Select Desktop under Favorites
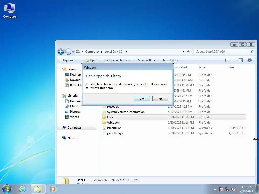259x194 pixels. [73, 75]
